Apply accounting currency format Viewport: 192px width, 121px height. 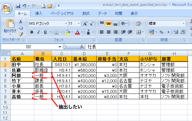tap(151, 32)
